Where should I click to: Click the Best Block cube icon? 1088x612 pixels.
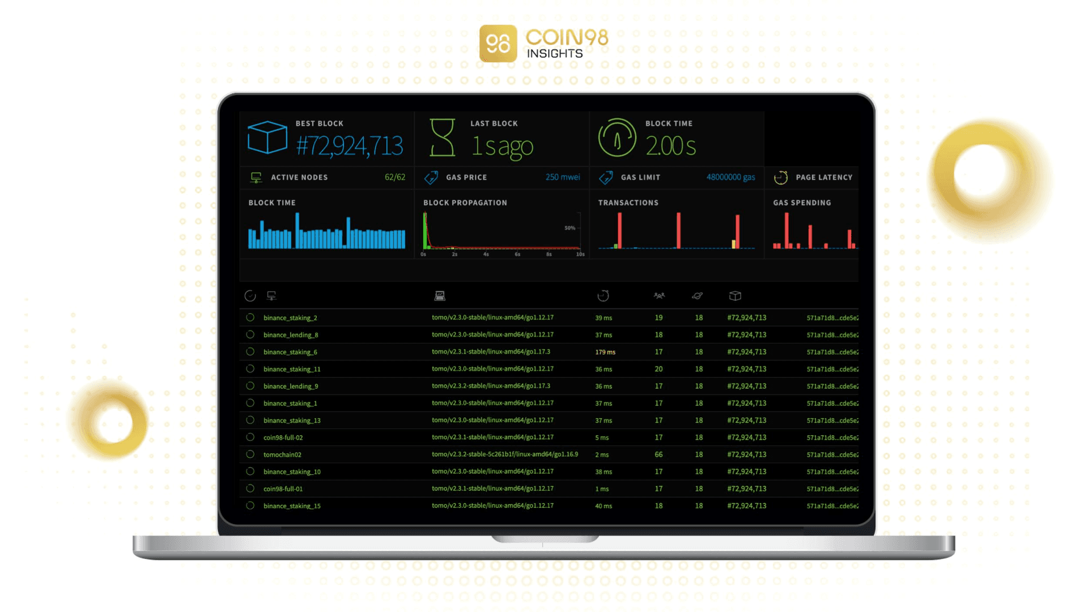(x=267, y=137)
